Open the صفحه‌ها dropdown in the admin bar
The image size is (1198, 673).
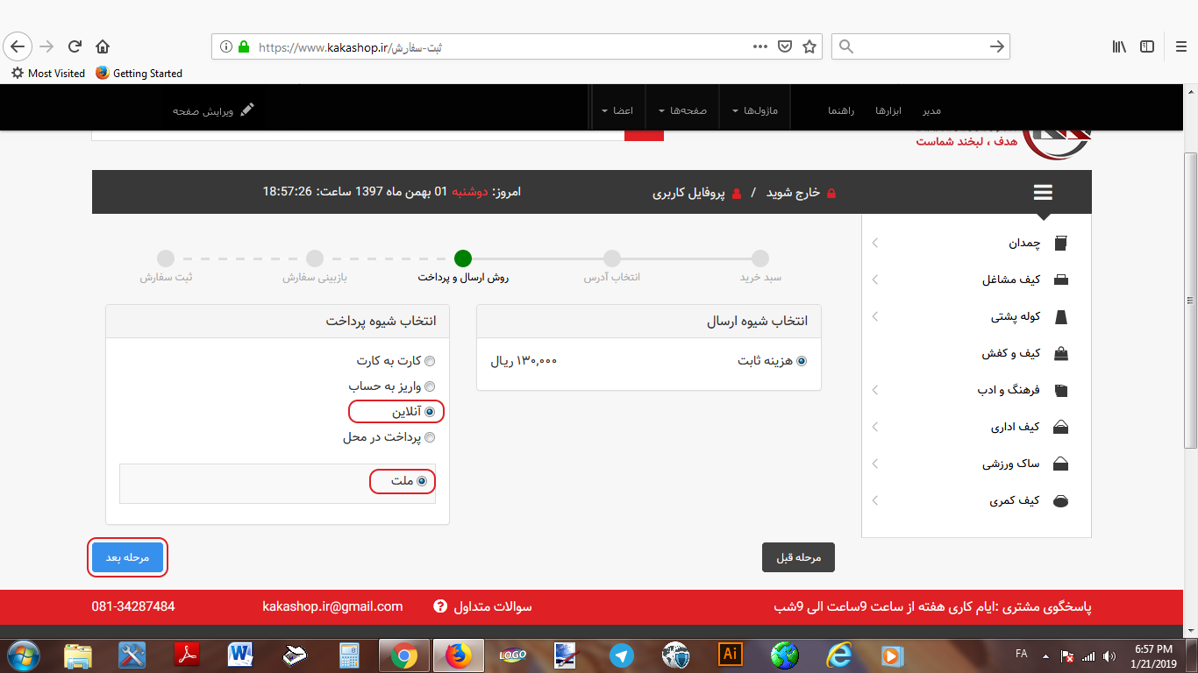[682, 110]
